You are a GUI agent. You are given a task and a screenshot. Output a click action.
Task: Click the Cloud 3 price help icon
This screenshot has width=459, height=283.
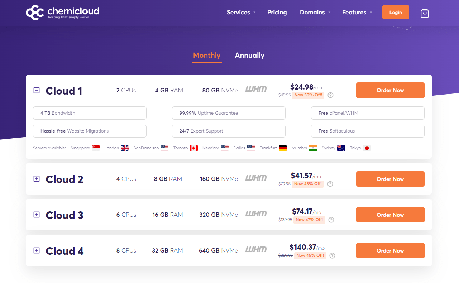coord(331,220)
